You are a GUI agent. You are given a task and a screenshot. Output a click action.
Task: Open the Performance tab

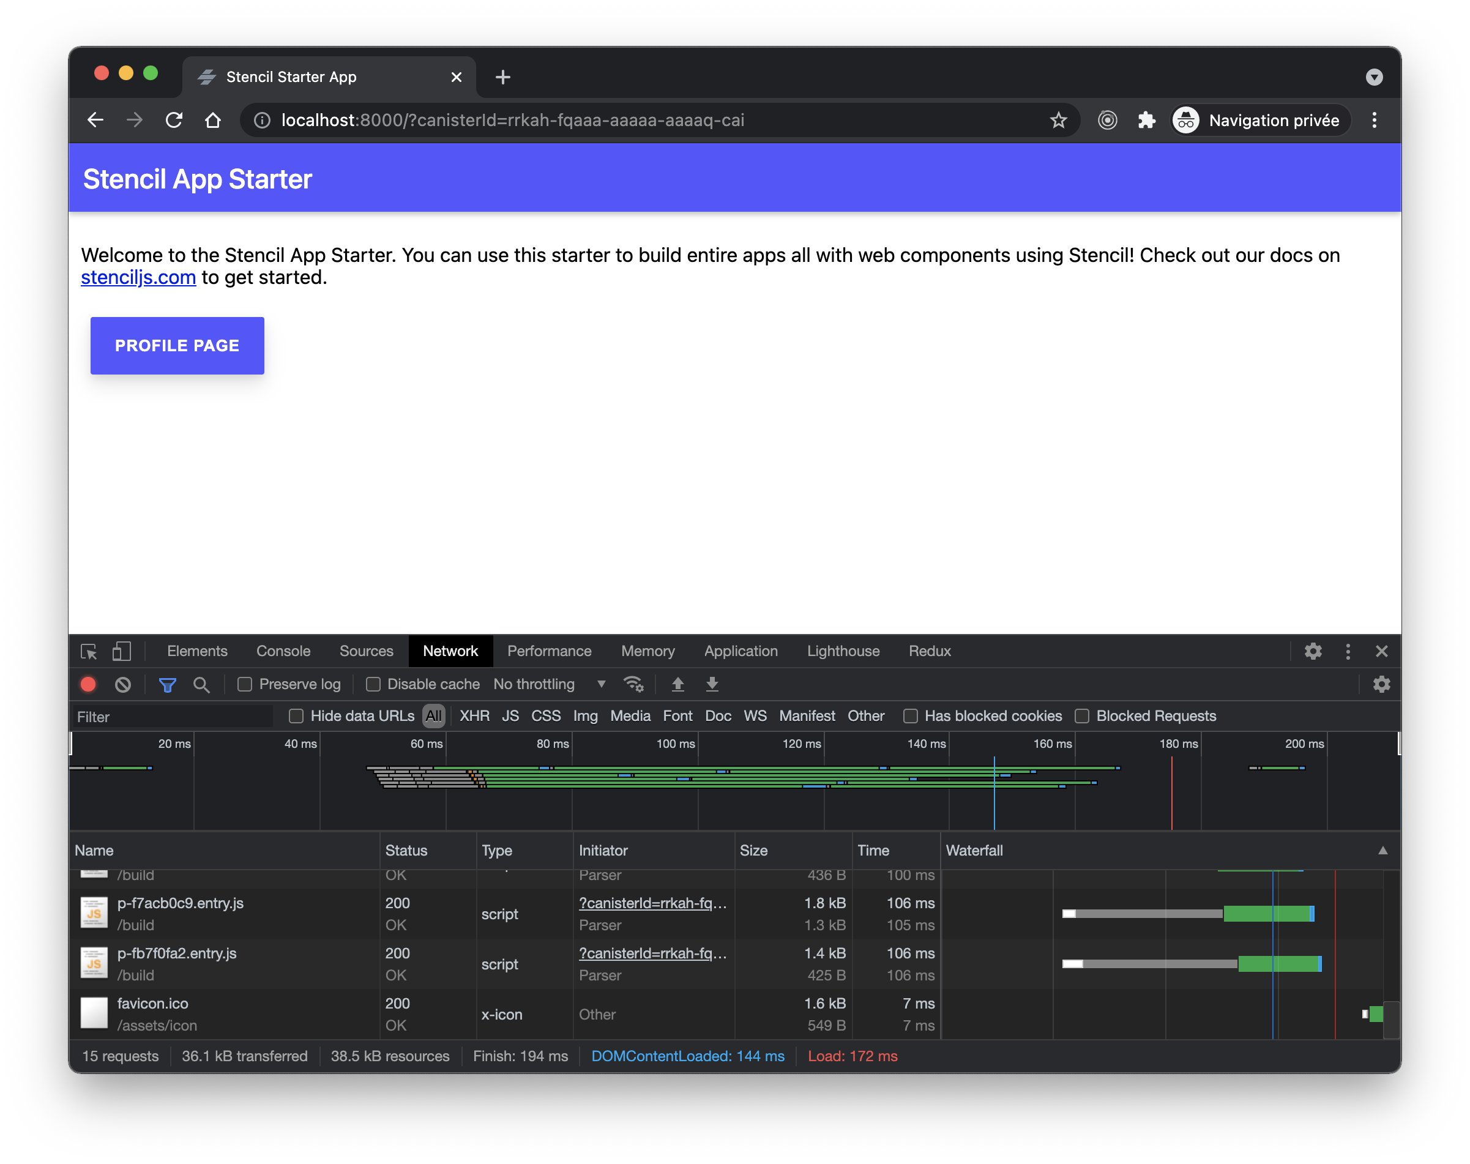[548, 651]
